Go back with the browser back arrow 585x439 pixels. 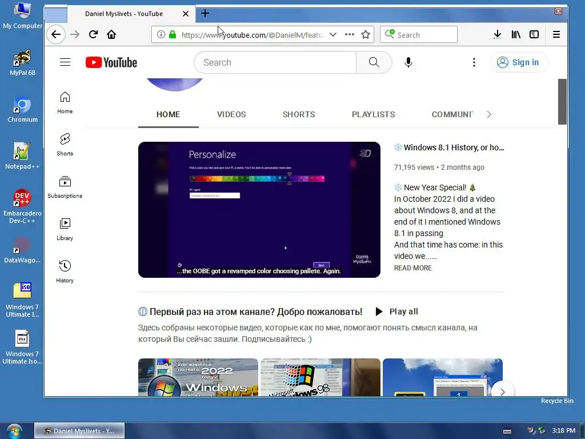tap(56, 35)
